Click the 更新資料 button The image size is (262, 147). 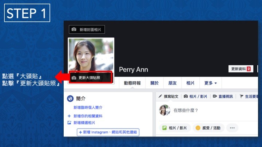241,69
